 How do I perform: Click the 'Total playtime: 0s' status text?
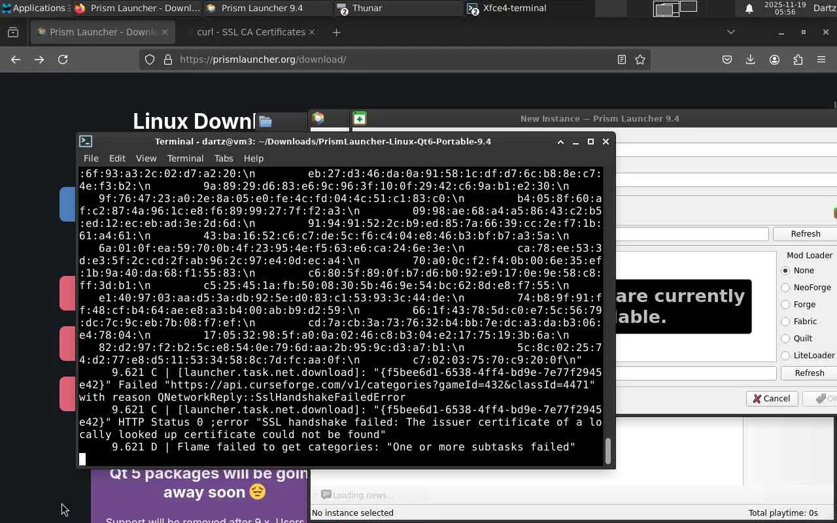[783, 513]
